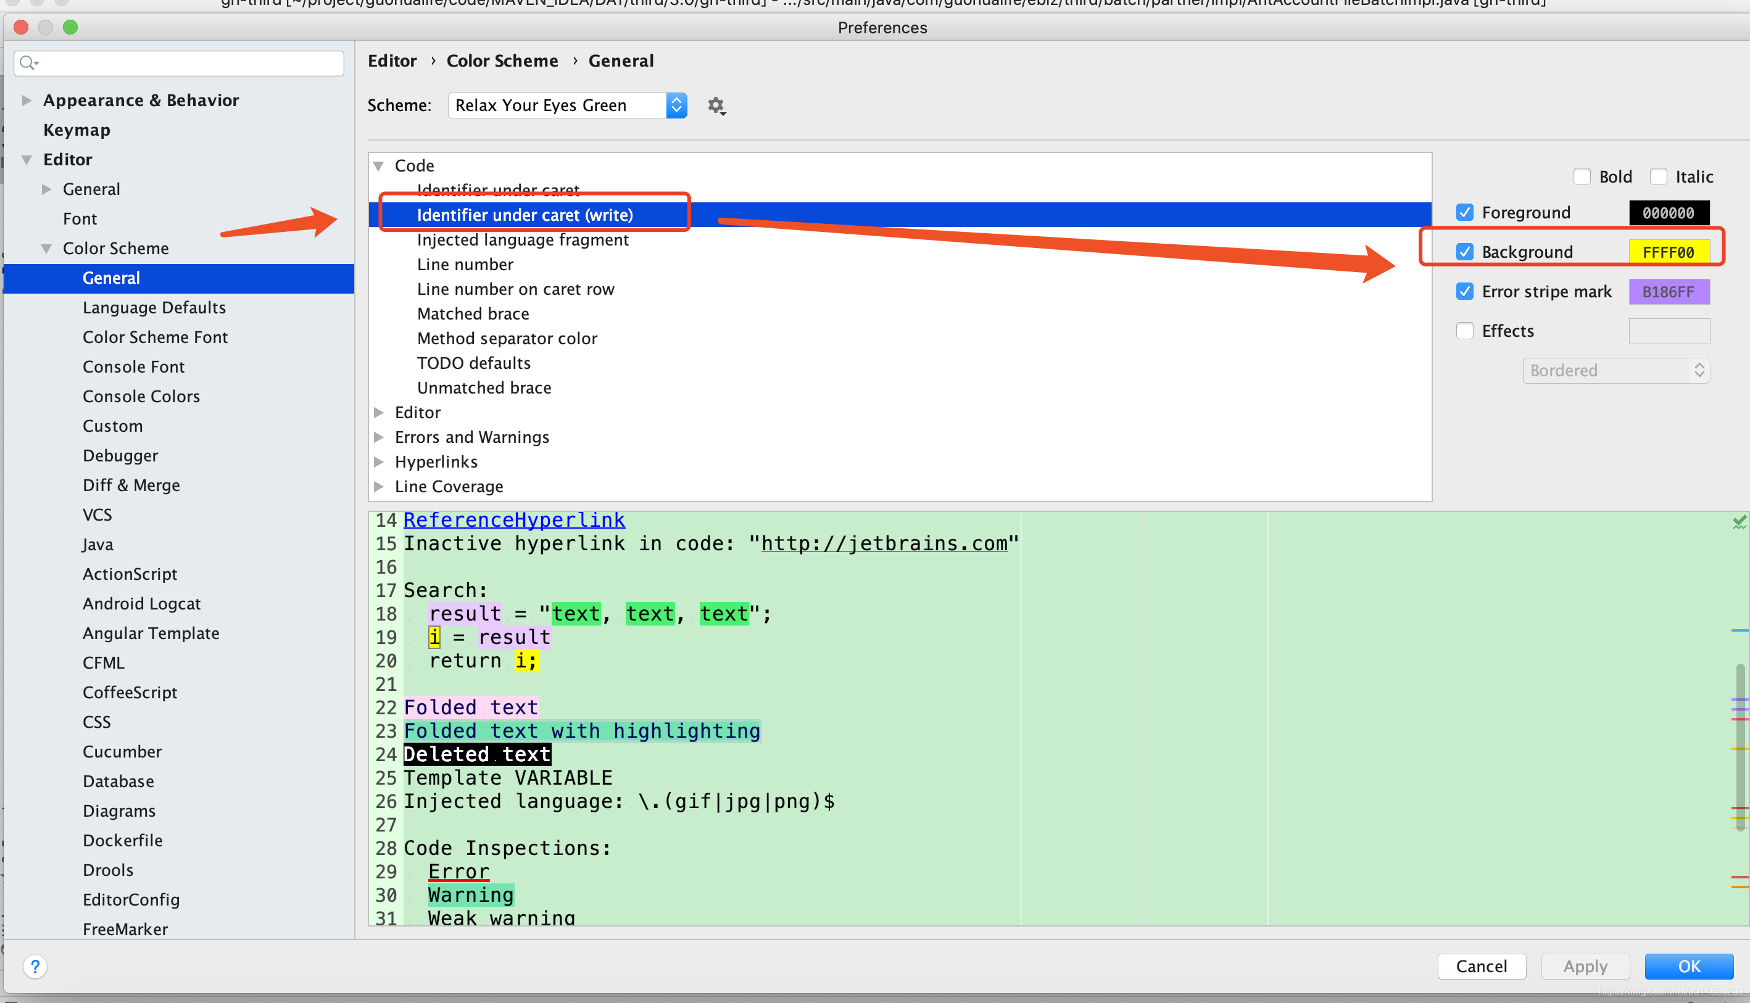This screenshot has width=1750, height=1003.
Task: Open Color Scheme Font page
Action: tap(155, 337)
